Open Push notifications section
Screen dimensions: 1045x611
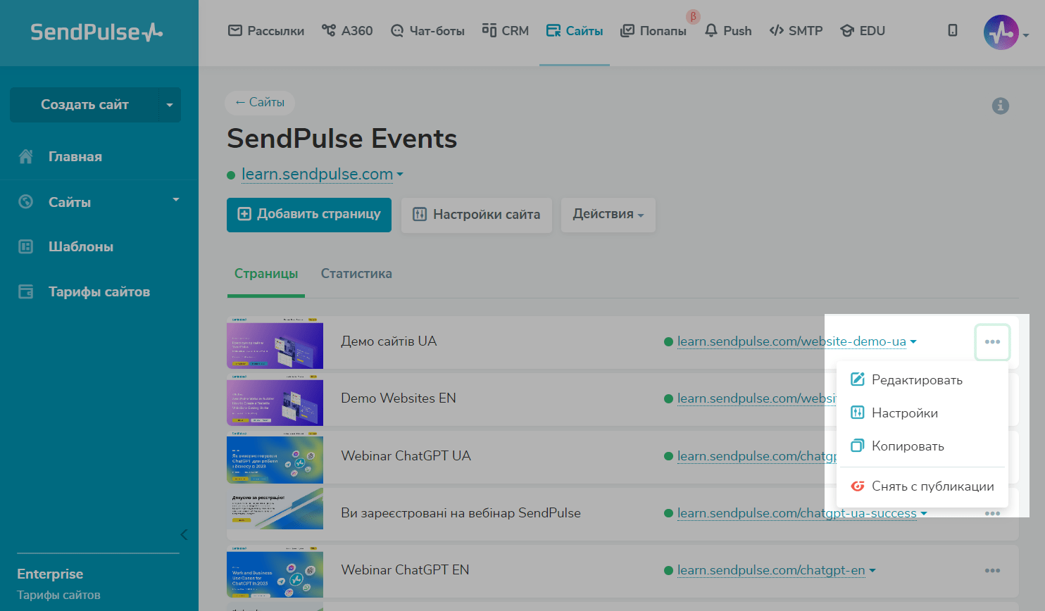click(x=728, y=31)
